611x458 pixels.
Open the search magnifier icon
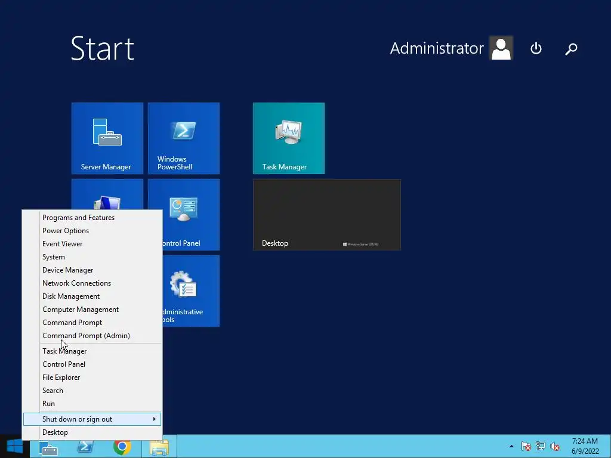click(571, 49)
